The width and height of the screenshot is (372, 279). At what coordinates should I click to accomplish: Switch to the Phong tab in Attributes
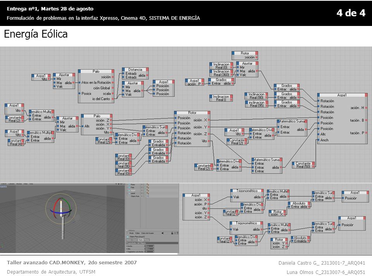point(146,240)
